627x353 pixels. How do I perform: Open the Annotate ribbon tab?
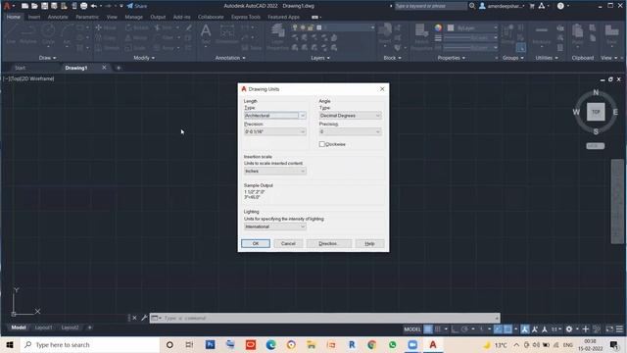pyautogui.click(x=58, y=17)
